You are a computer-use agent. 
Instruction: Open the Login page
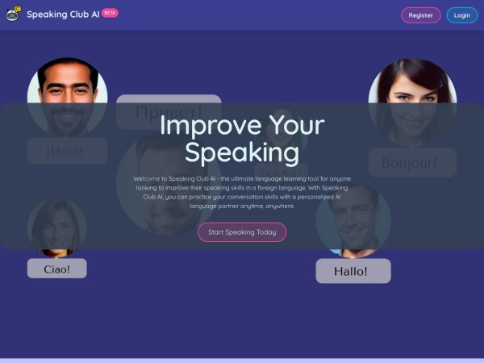point(461,15)
